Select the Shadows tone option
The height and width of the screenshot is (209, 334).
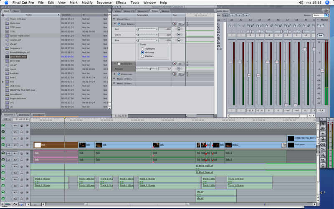tap(142, 56)
